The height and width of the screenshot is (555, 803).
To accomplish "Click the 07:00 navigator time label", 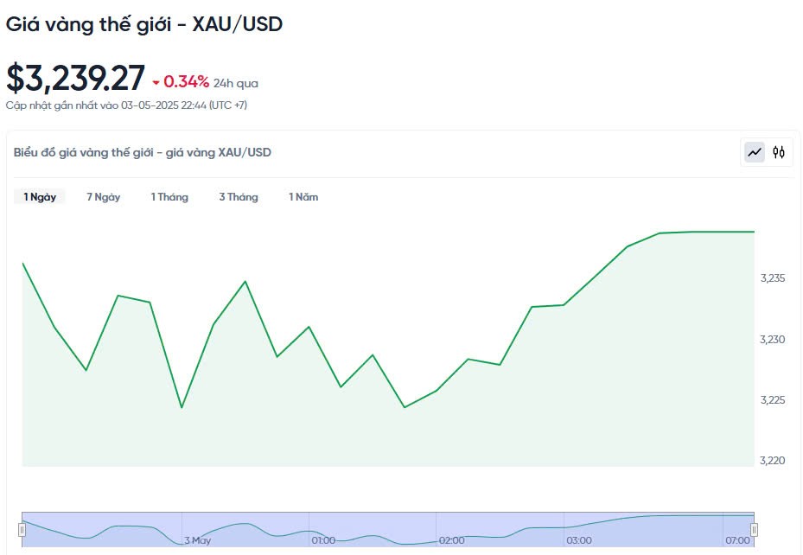I will 737,540.
